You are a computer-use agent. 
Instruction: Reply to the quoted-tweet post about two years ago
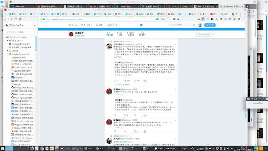click(x=115, y=115)
